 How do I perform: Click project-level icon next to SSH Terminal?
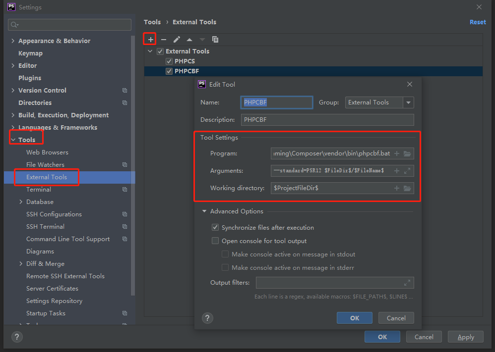pyautogui.click(x=124, y=227)
